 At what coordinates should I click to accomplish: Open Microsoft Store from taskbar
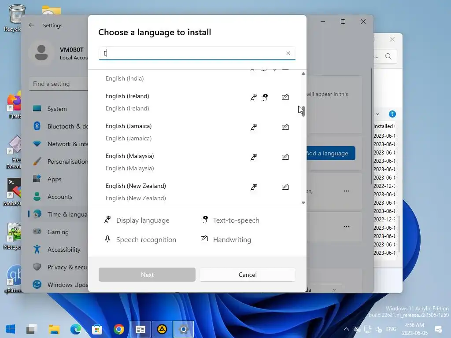pyautogui.click(x=97, y=329)
